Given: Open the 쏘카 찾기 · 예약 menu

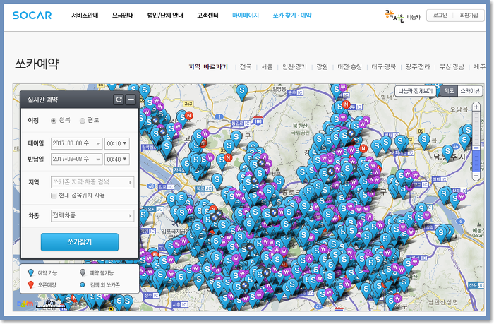Looking at the screenshot, I should pyautogui.click(x=292, y=15).
